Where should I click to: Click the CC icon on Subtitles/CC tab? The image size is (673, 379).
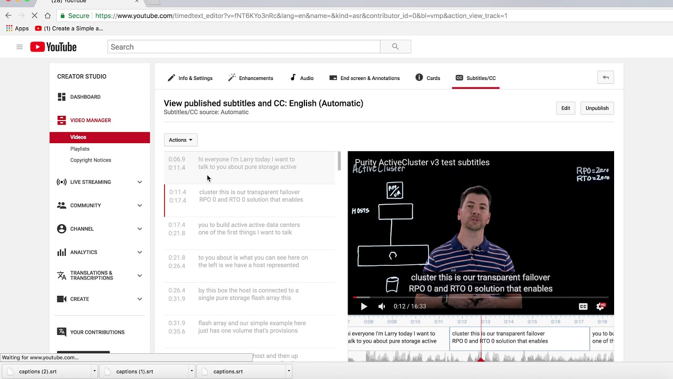pyautogui.click(x=459, y=78)
